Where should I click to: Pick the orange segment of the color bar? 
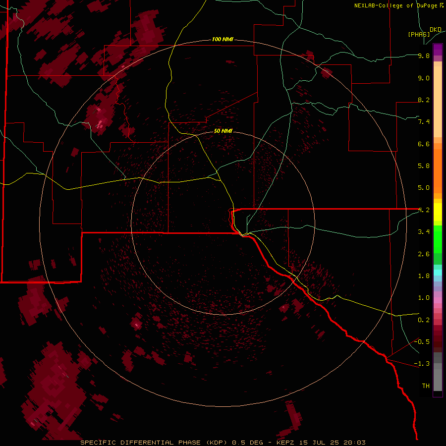click(x=438, y=170)
